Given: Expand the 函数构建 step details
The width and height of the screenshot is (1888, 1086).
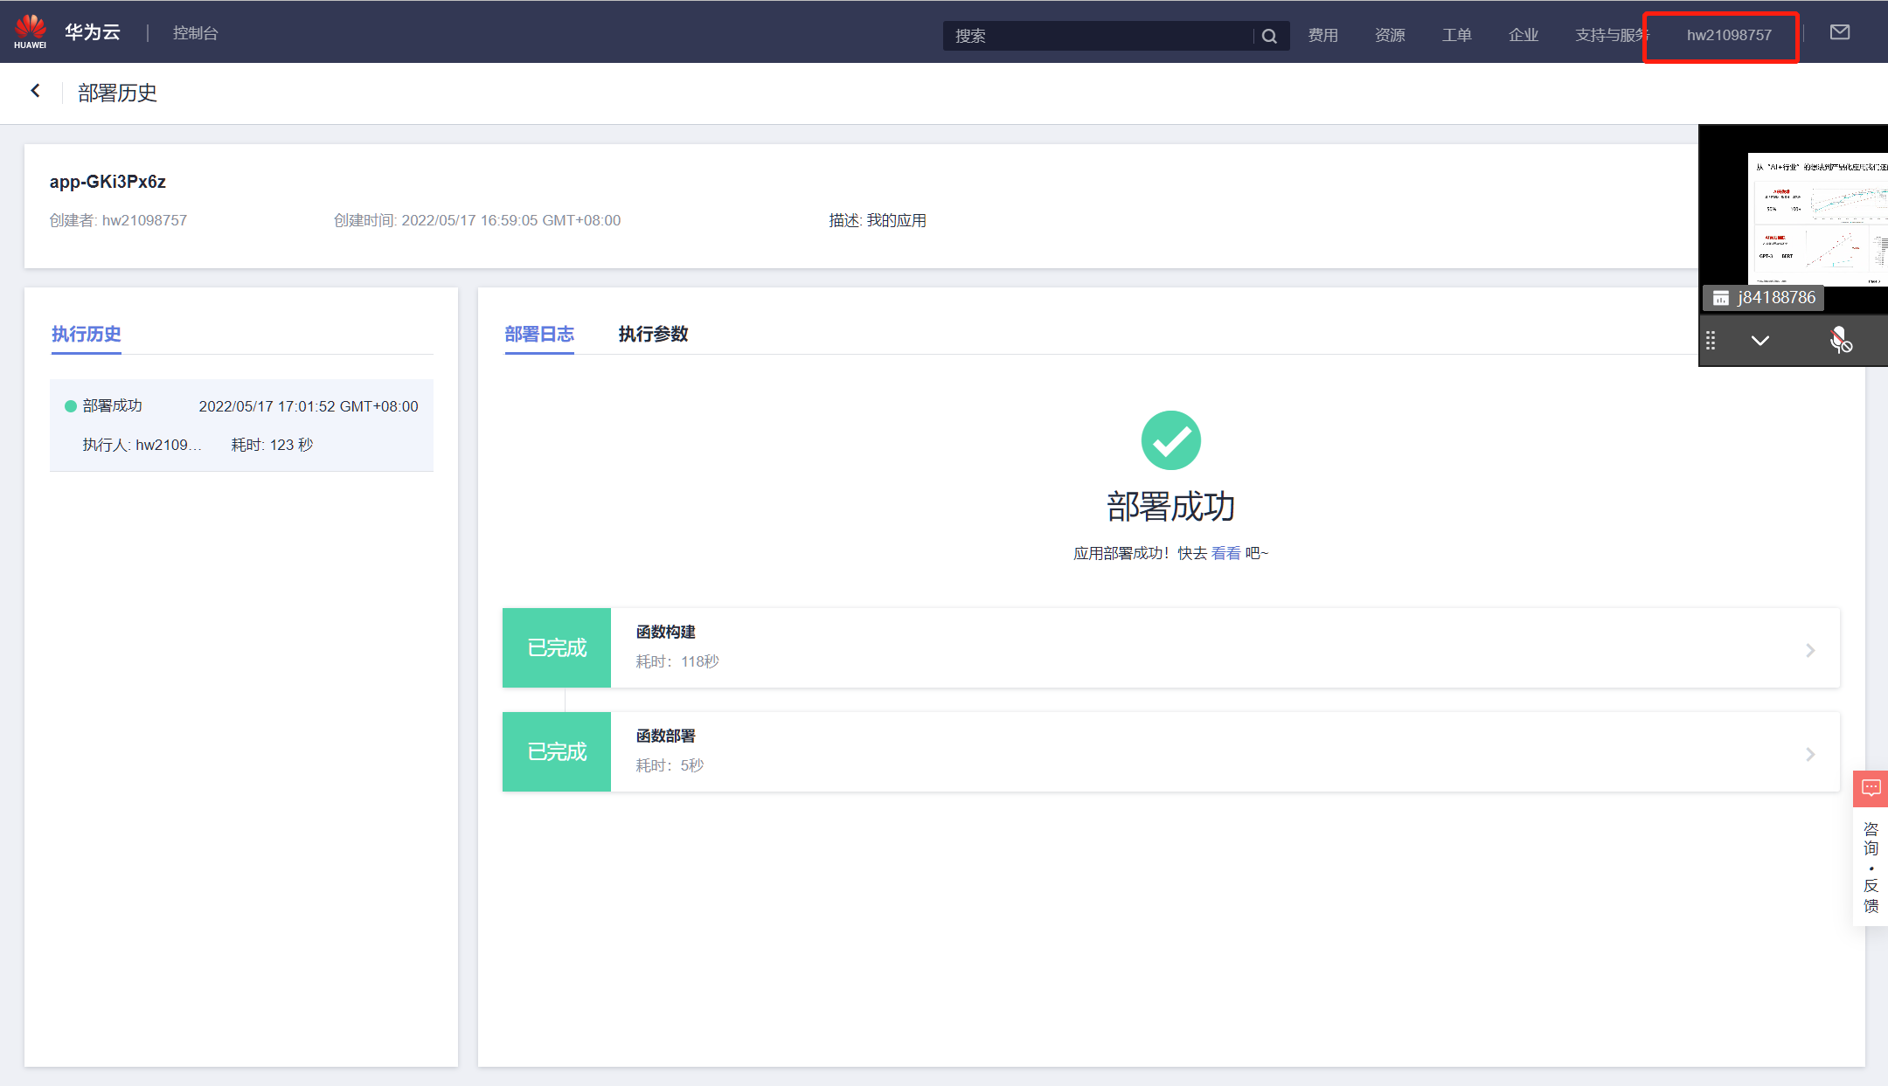Looking at the screenshot, I should (x=1809, y=650).
